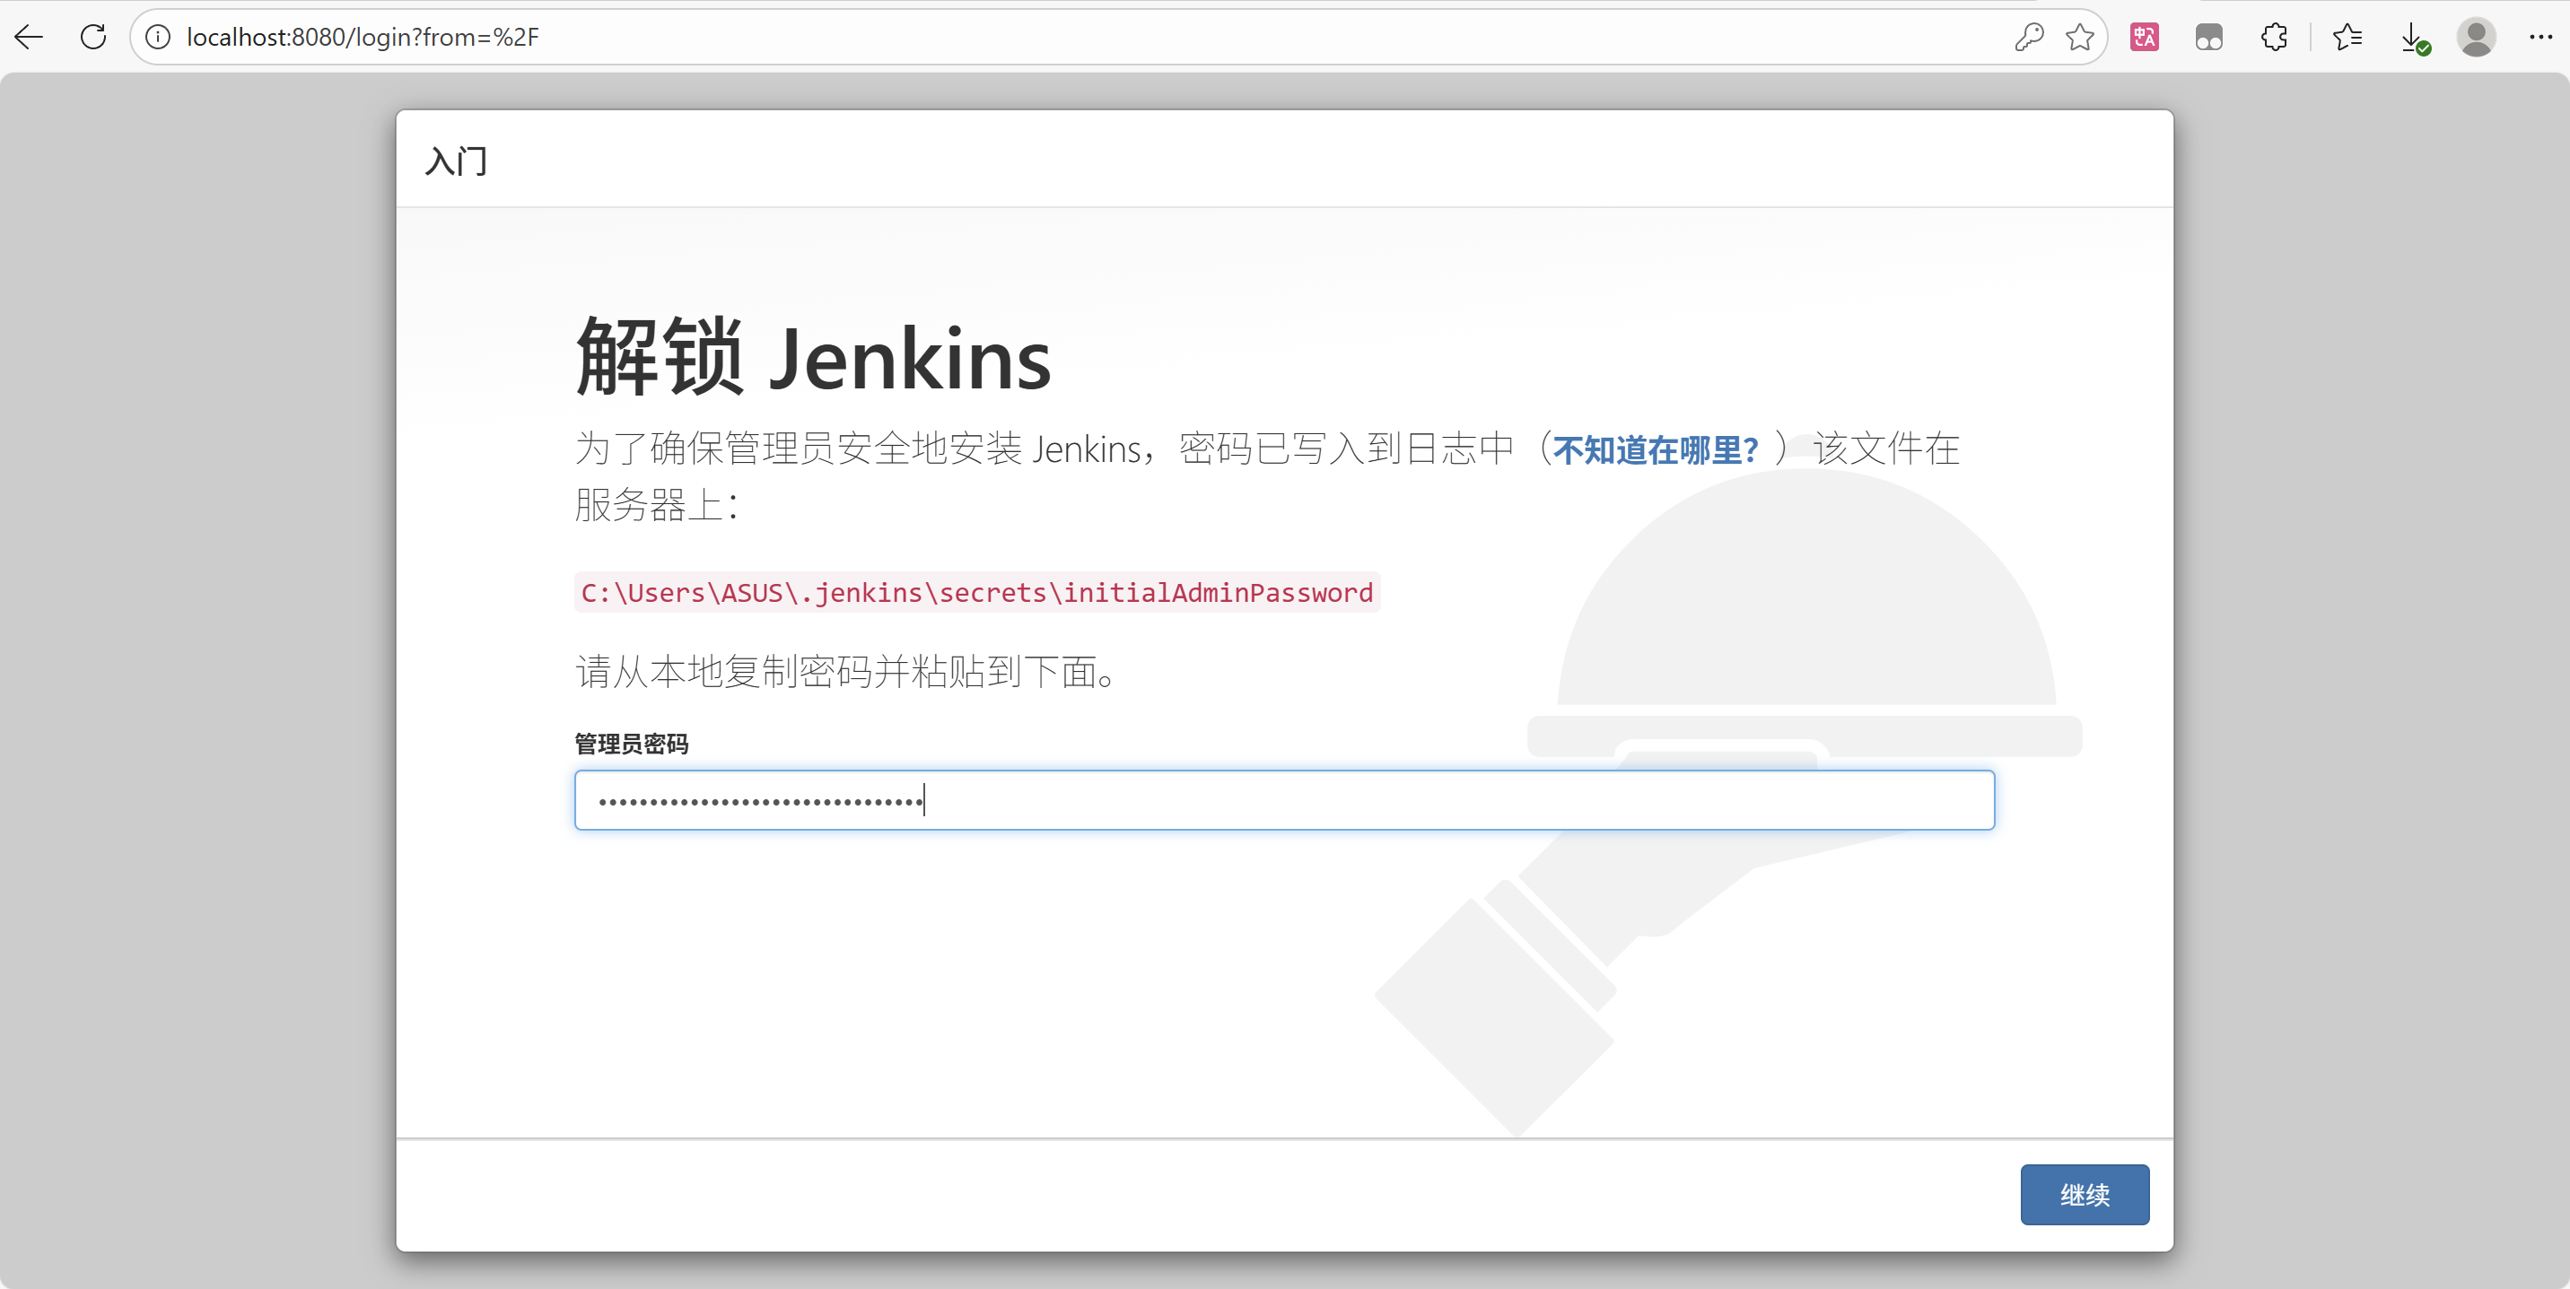Viewport: 2570px width, 1289px height.
Task: Click the 解锁 Jenkins heading
Action: pyautogui.click(x=813, y=357)
